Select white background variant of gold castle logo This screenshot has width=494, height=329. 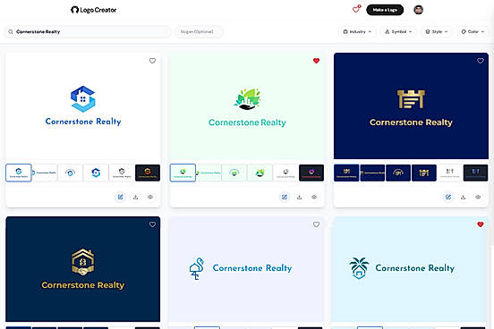click(450, 173)
